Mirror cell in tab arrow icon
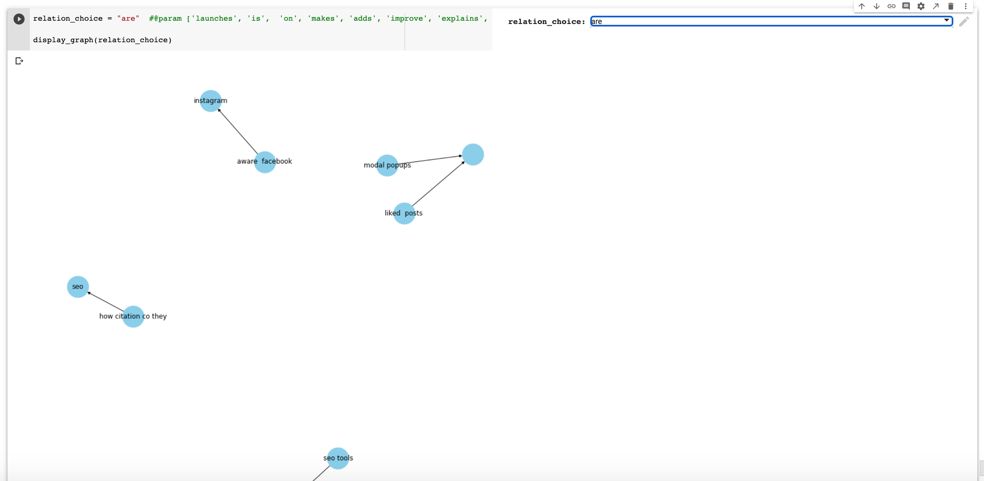Image resolution: width=984 pixels, height=481 pixels. [x=936, y=6]
